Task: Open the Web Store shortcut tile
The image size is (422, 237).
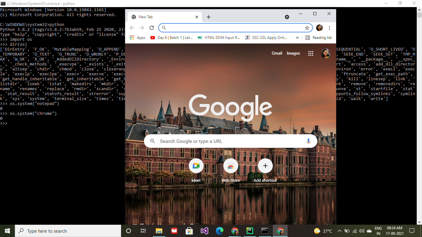Action: (230, 170)
